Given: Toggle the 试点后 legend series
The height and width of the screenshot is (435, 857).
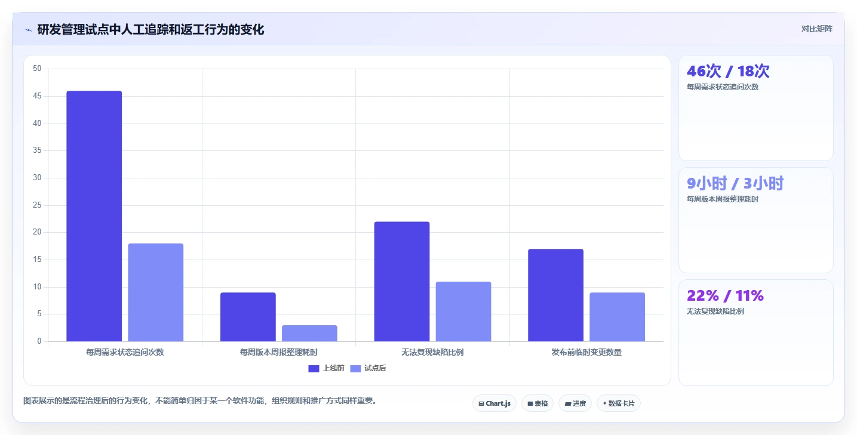Looking at the screenshot, I should 368,368.
